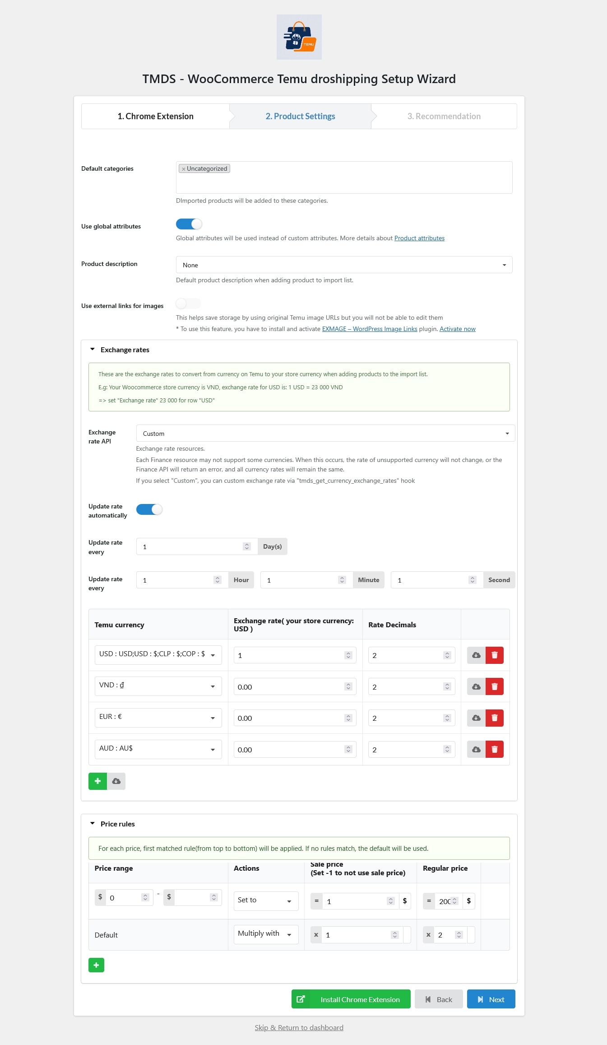The width and height of the screenshot is (607, 1045).
Task: Click the Activate now link
Action: (x=458, y=329)
